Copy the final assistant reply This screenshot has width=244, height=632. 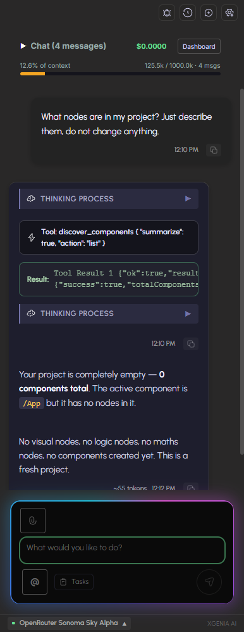pos(191,488)
